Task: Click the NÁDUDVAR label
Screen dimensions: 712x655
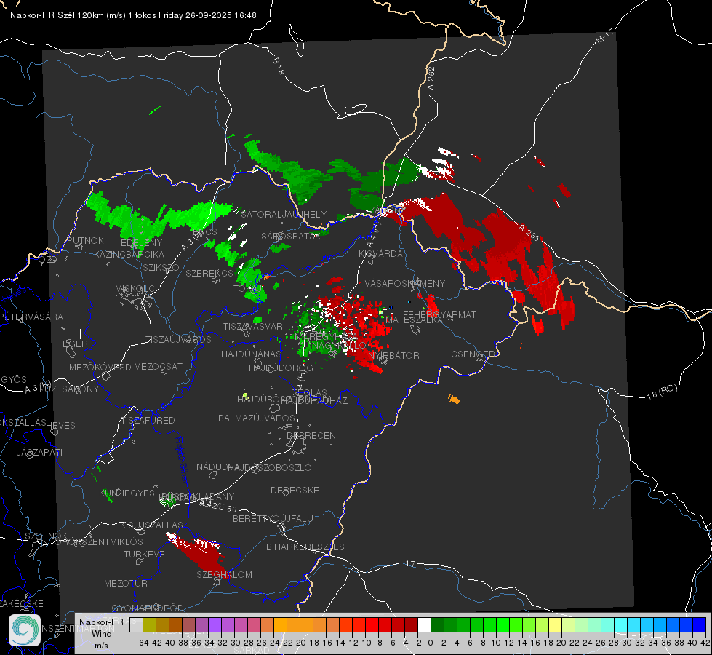Action: click(221, 467)
